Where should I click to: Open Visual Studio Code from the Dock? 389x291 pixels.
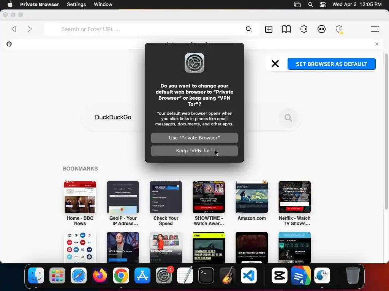pos(248,275)
